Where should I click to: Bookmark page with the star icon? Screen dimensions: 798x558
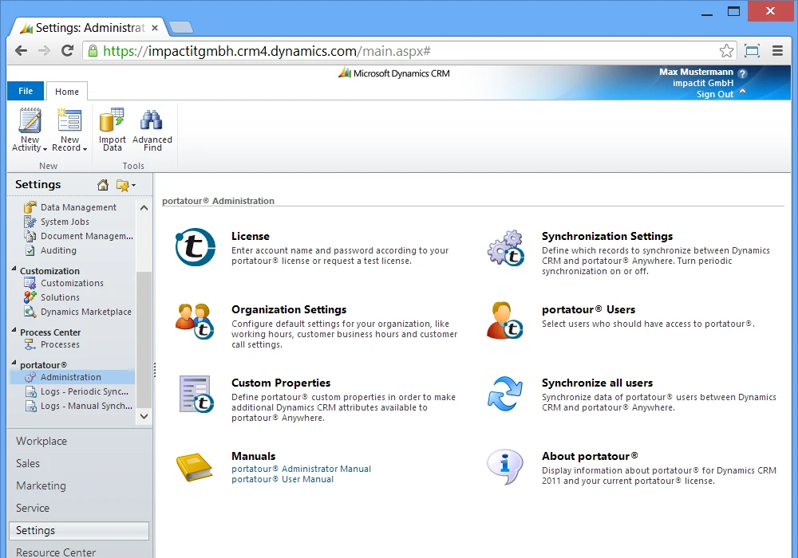(x=726, y=51)
